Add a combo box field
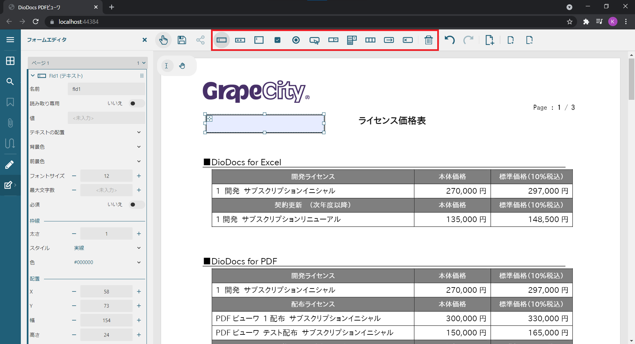 click(x=333, y=40)
